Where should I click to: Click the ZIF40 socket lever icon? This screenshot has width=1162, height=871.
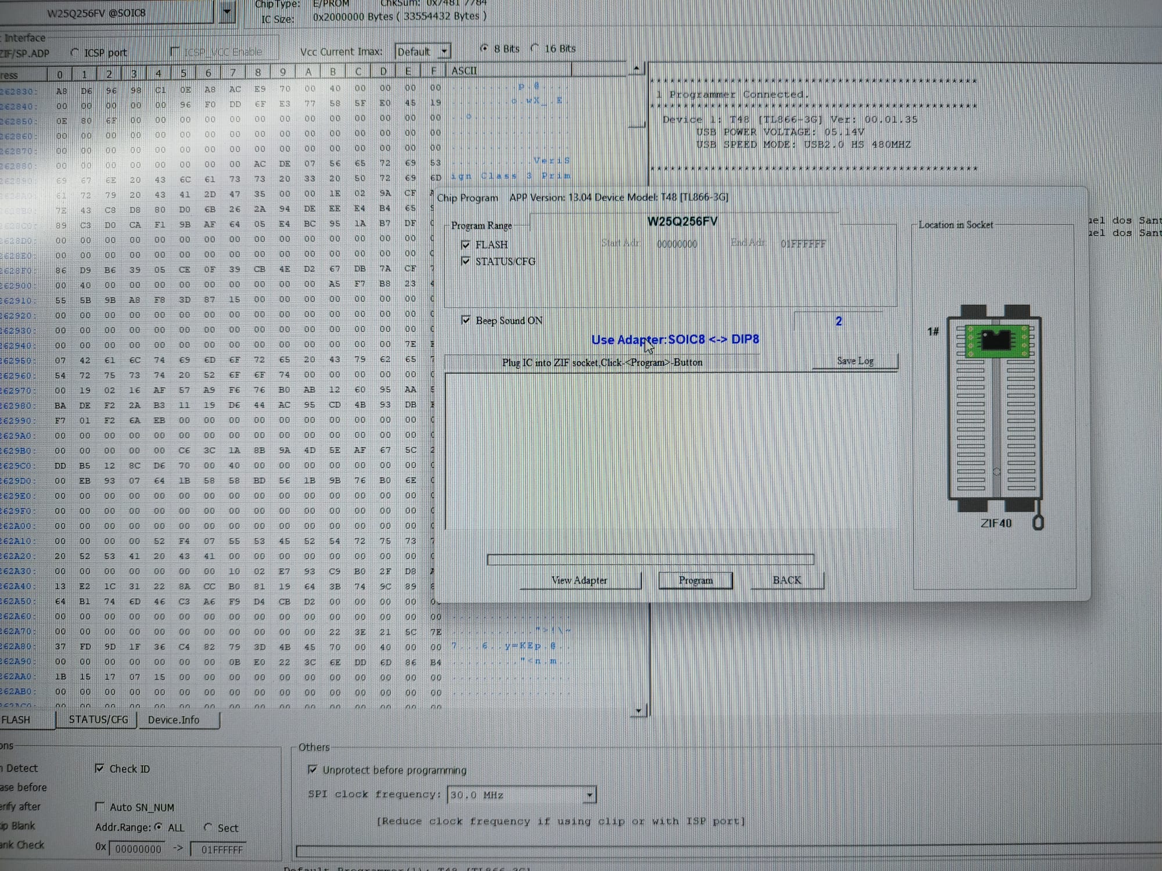(x=1038, y=522)
